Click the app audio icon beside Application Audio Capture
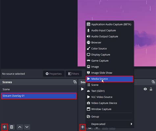Image resolution: width=156 pixels, height=131 pixels. 89,24
